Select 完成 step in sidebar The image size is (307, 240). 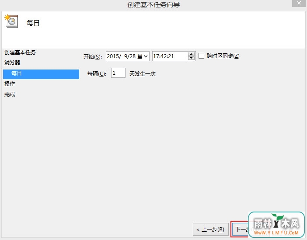click(10, 94)
